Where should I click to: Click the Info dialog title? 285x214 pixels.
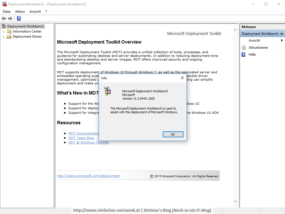(x=104, y=78)
